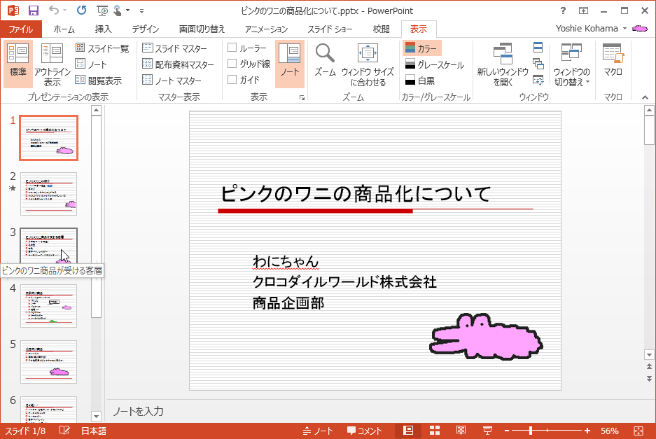Click the Cascade windows icon
The width and height of the screenshot is (656, 439).
[x=538, y=64]
